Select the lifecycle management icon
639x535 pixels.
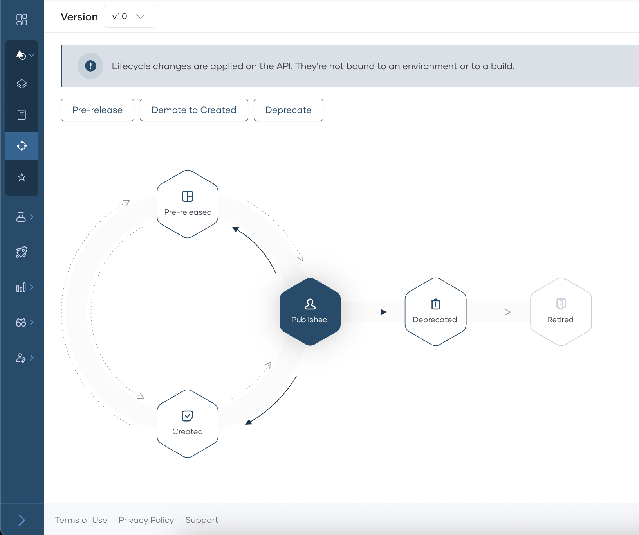click(x=22, y=145)
